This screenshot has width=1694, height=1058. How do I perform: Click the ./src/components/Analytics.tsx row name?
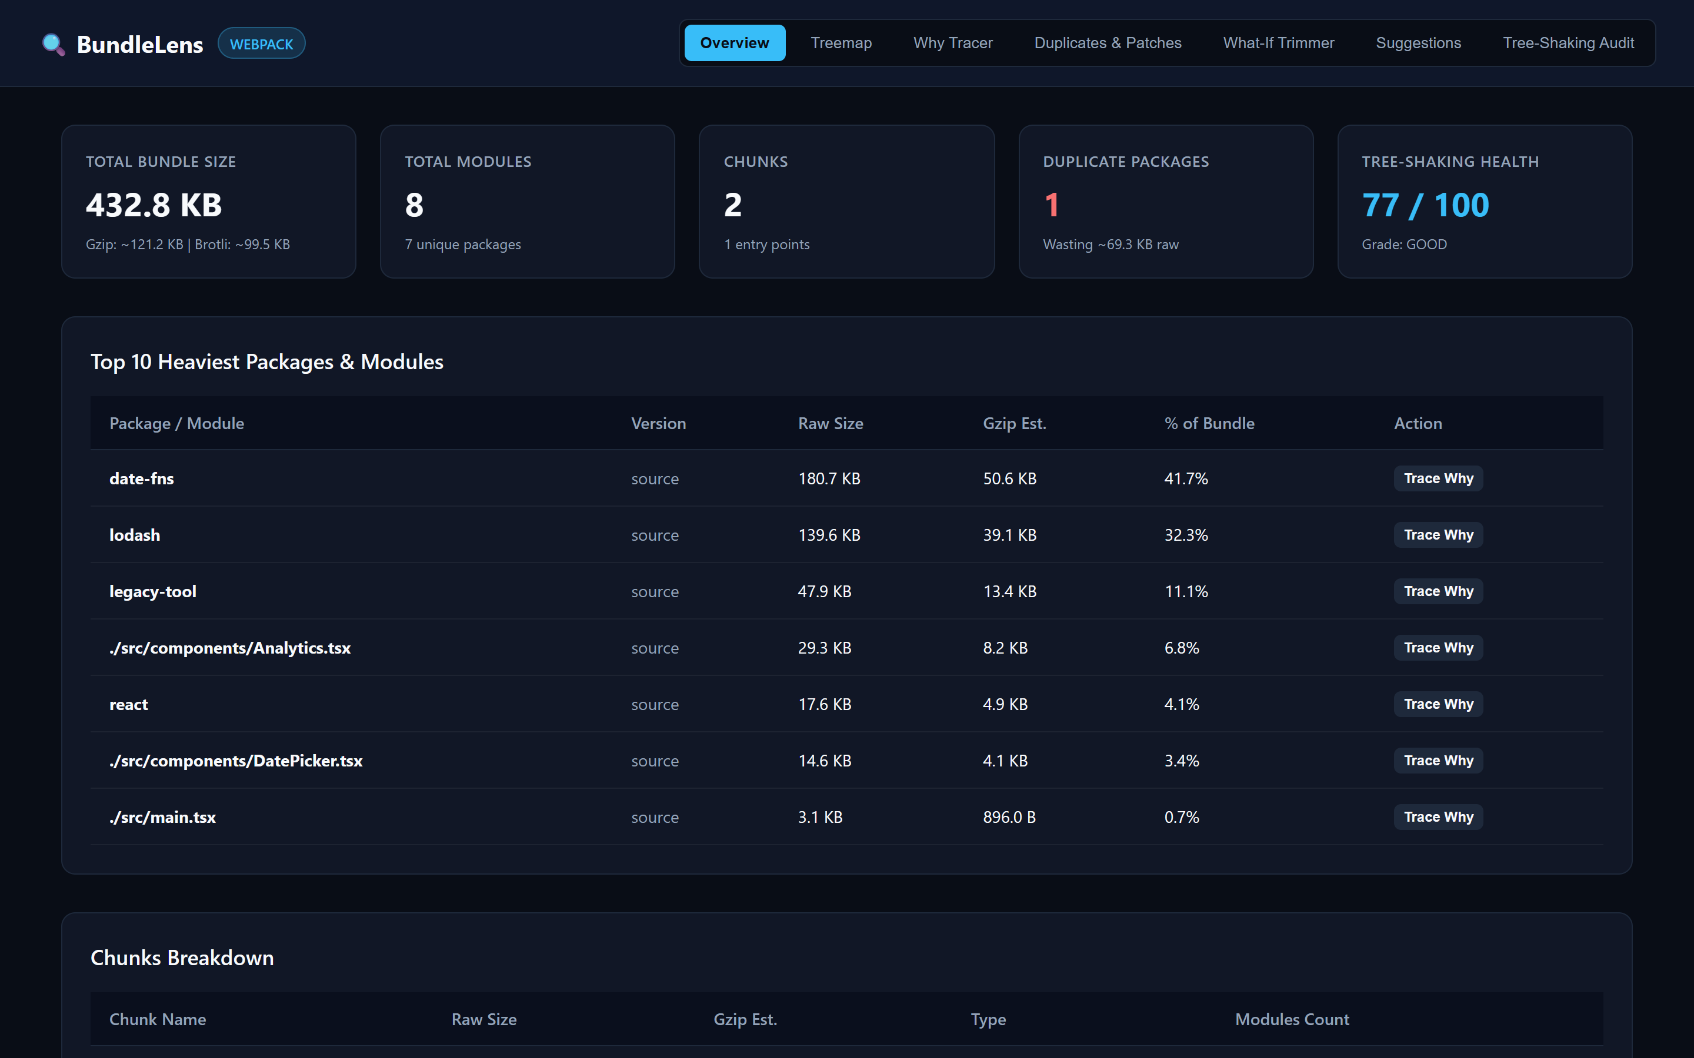[x=229, y=648]
